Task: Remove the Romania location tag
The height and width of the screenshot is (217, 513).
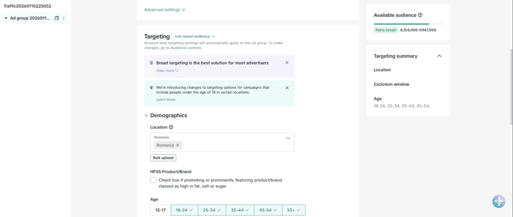Action: [178, 145]
